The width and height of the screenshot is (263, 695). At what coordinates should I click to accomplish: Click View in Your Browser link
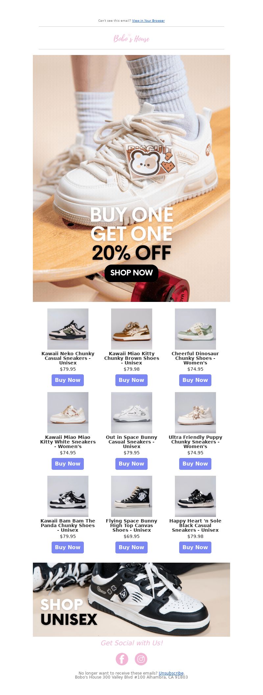tap(148, 21)
